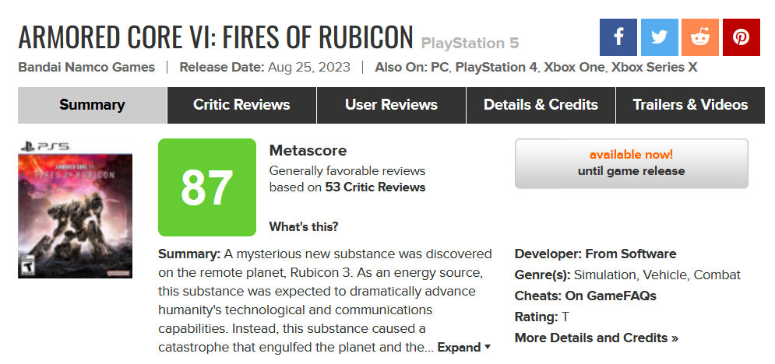The image size is (775, 364).
Task: Open the Trailers & Videos tab
Action: click(690, 105)
